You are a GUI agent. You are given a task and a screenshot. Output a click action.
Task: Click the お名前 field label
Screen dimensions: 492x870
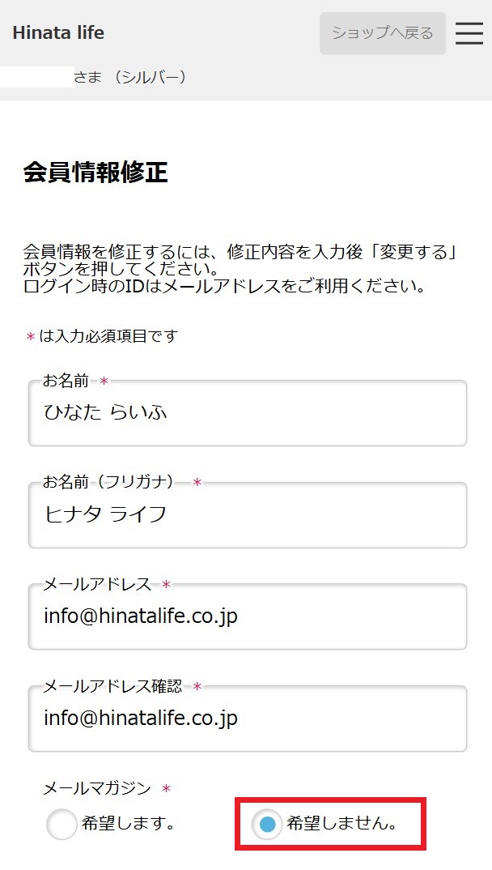tap(66, 381)
